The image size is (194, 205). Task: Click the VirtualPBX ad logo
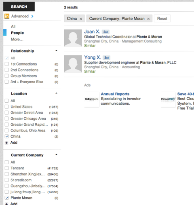pyautogui.click(x=168, y=99)
